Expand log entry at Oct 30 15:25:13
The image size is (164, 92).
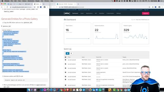(x=66, y=64)
